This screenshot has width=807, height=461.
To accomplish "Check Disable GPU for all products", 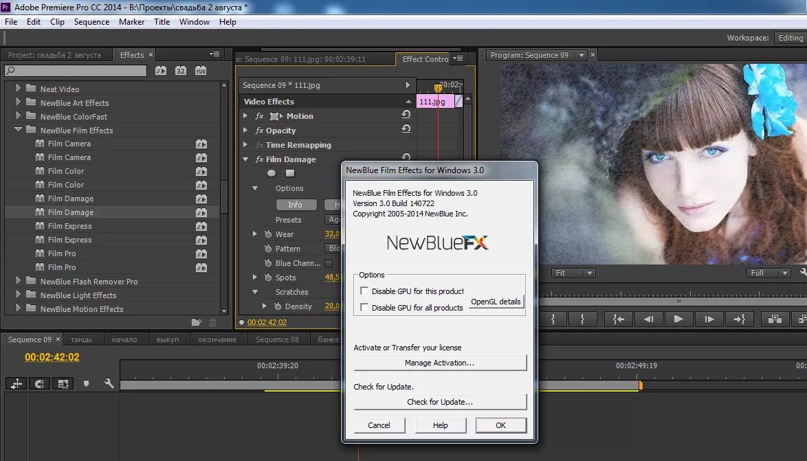I will click(x=364, y=307).
